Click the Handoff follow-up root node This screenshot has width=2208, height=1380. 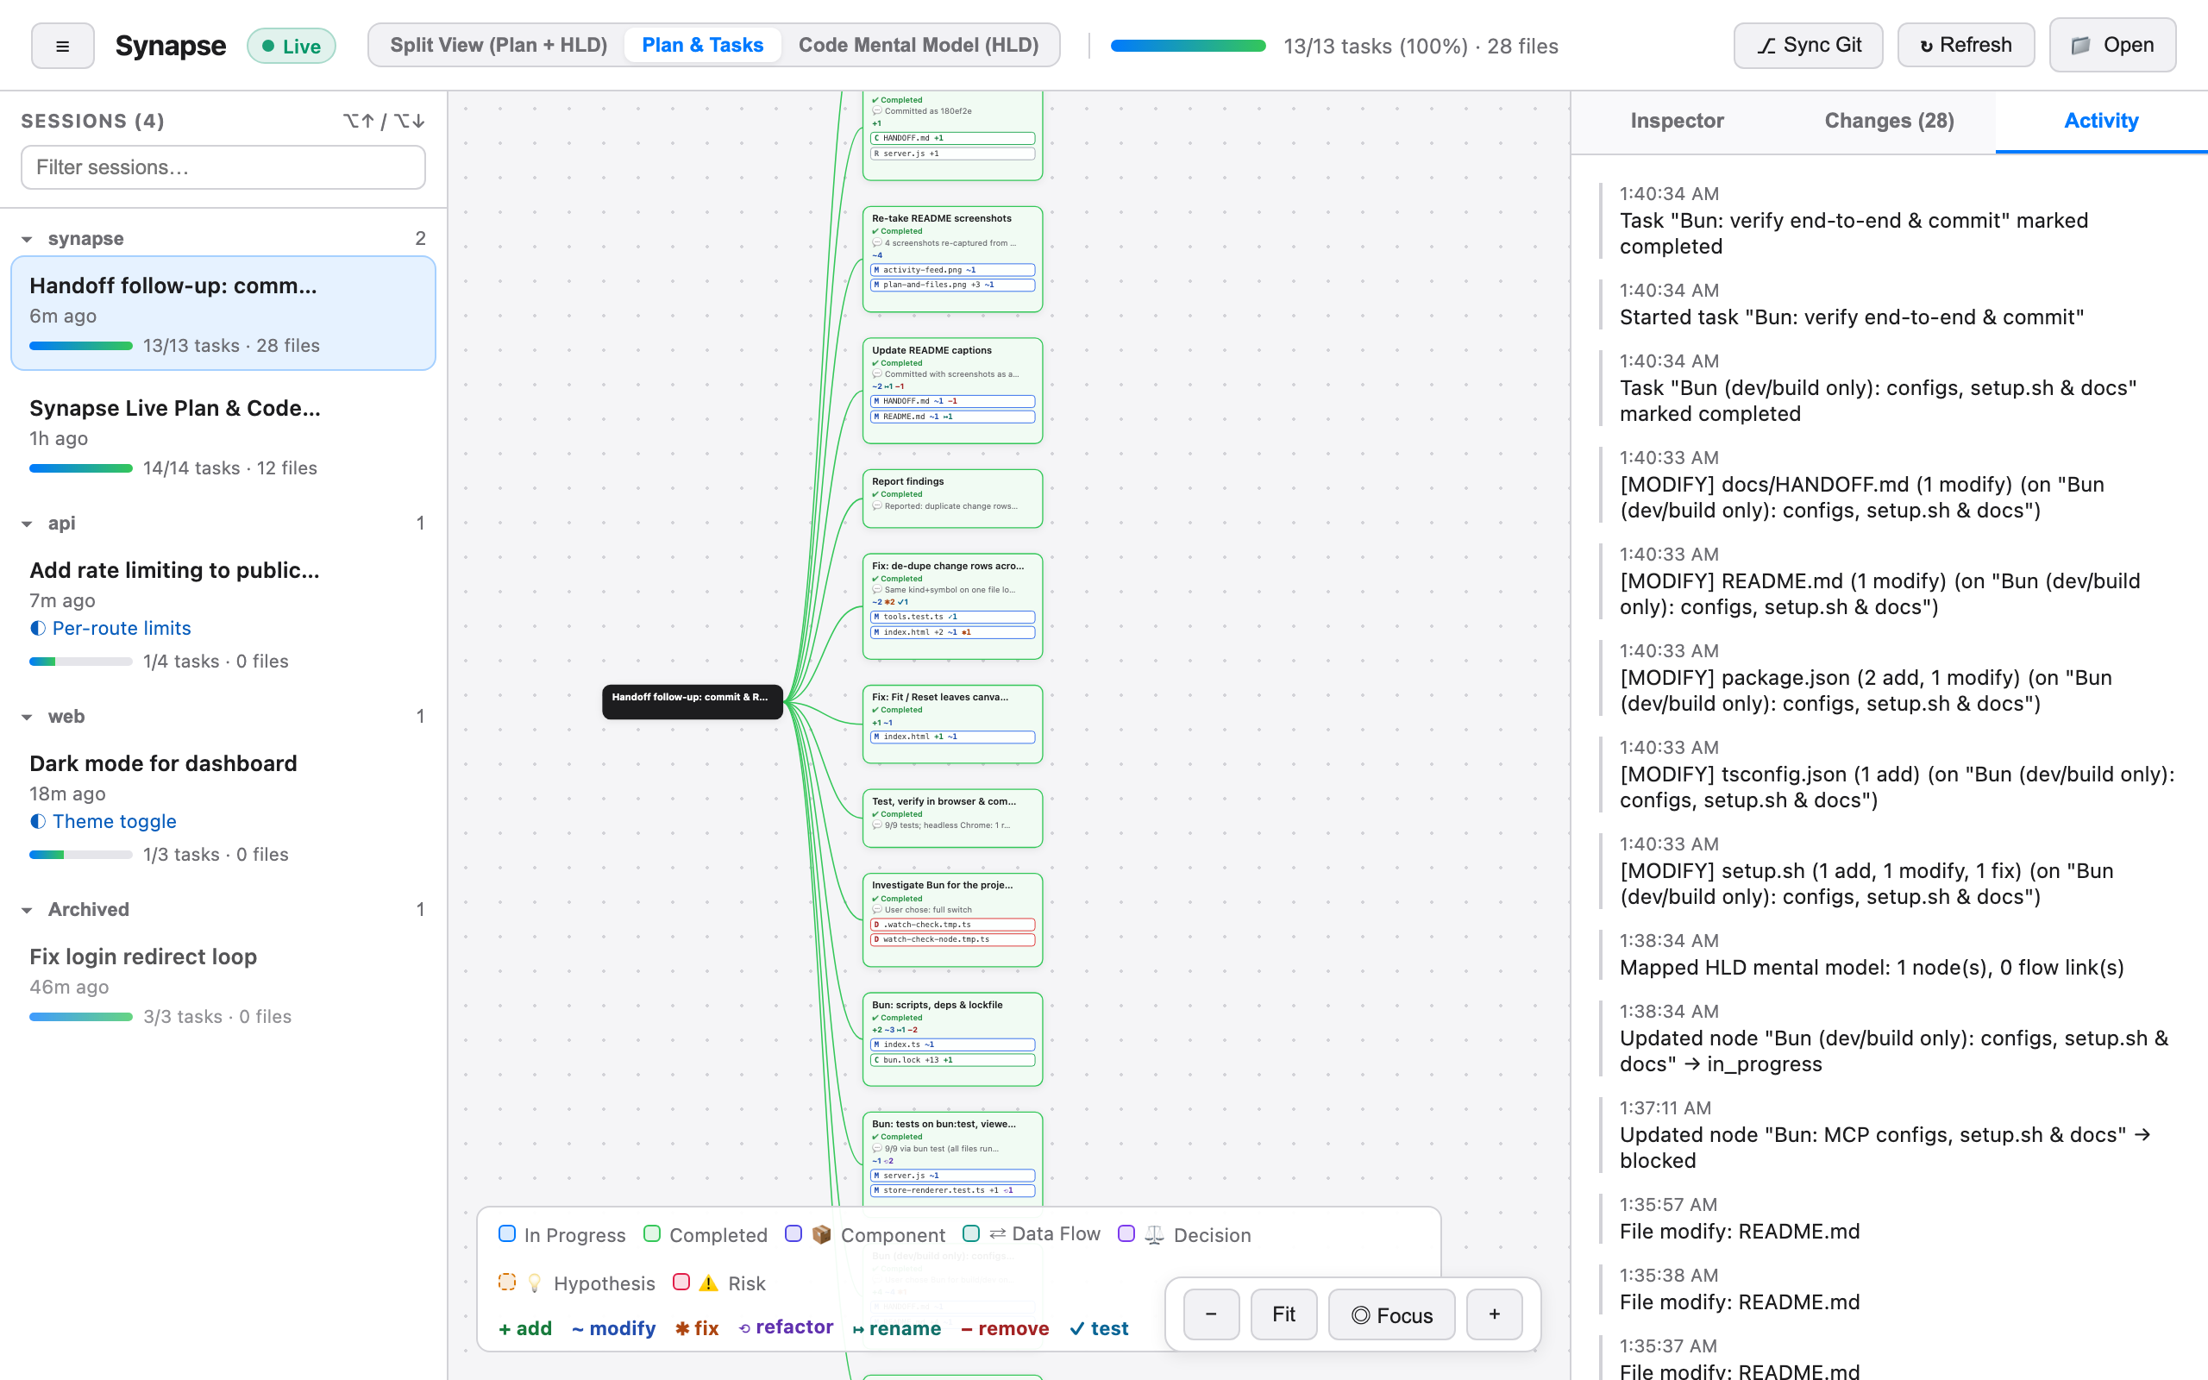pos(692,701)
